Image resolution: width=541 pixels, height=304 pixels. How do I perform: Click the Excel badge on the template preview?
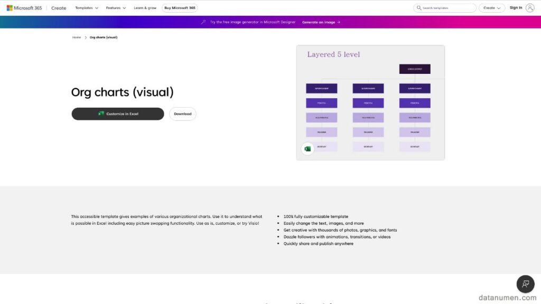(x=307, y=148)
